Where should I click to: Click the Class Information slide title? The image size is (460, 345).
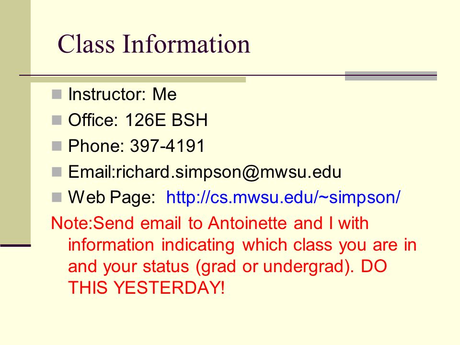(154, 44)
